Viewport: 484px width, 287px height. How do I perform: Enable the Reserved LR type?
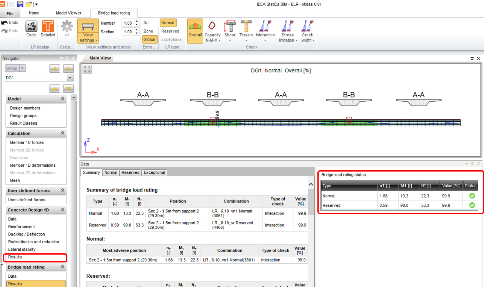pyautogui.click(x=170, y=31)
